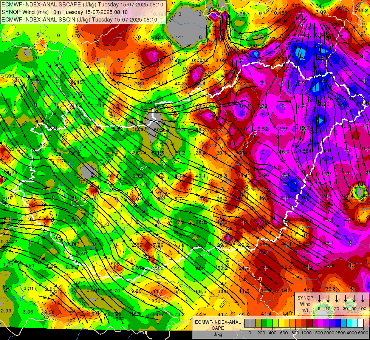Click the 'J/kg' unit label in legend

[x=218, y=334]
